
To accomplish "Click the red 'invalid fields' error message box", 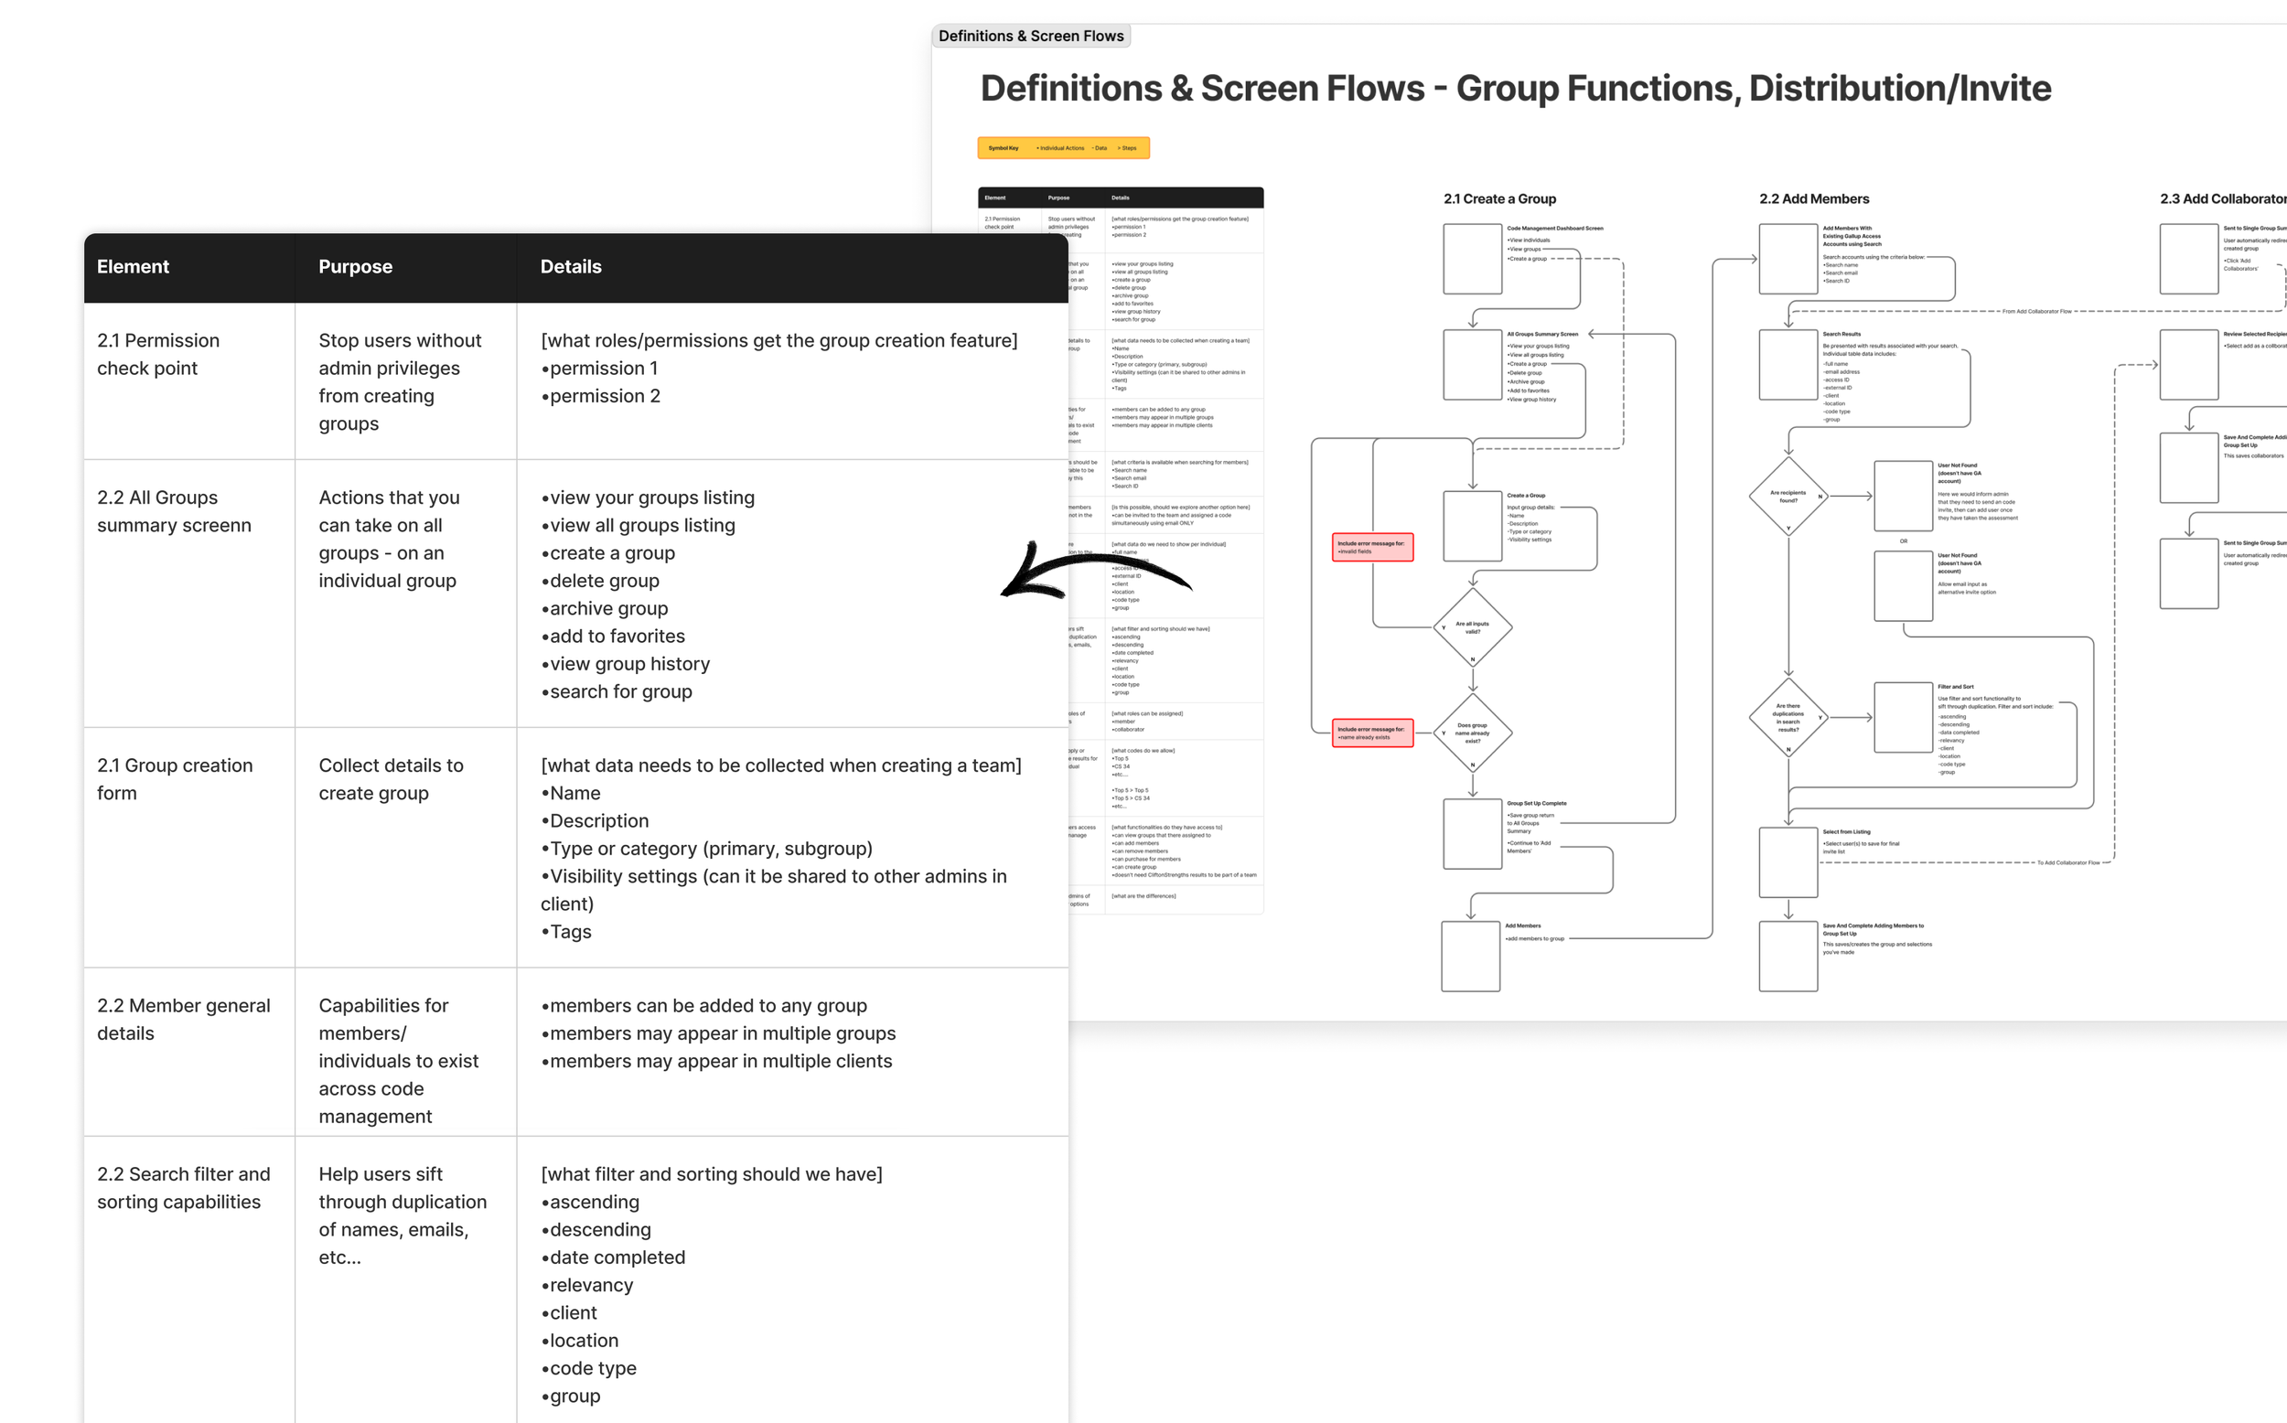I will pos(1372,547).
